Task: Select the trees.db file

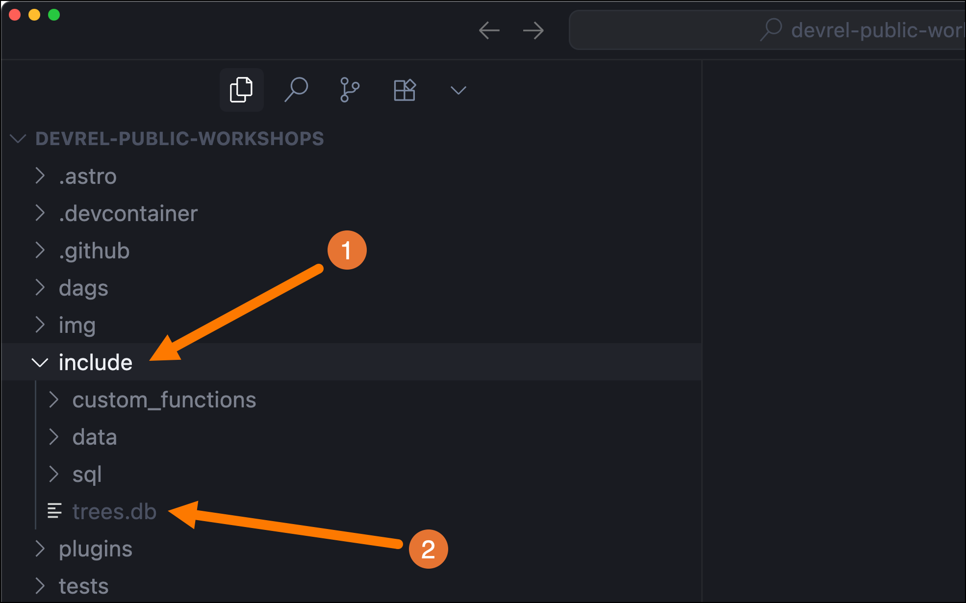Action: click(114, 511)
